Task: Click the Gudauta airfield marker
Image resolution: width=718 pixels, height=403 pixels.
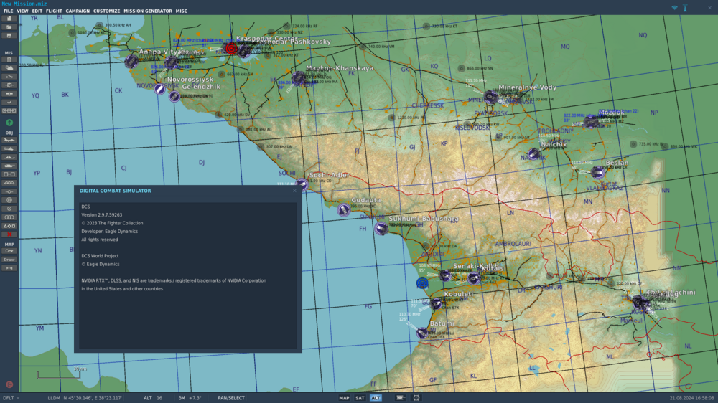Action: click(x=343, y=209)
